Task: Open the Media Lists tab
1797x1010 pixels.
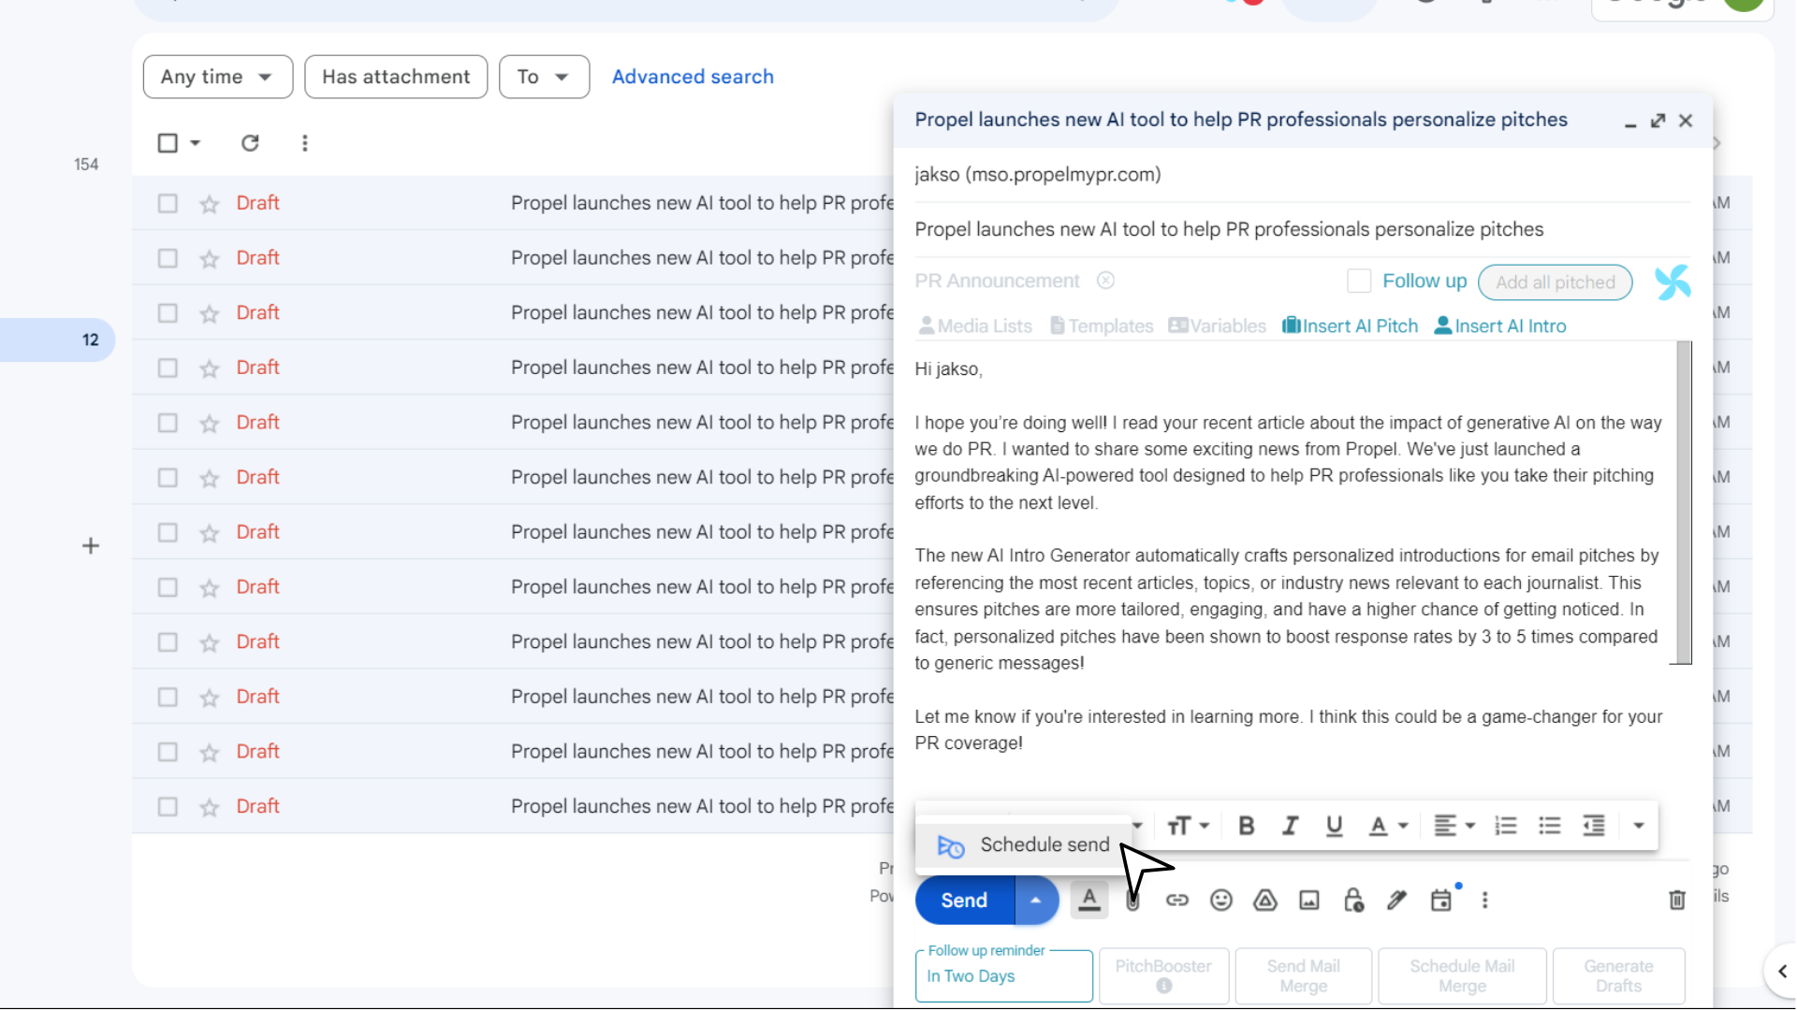Action: (x=975, y=326)
